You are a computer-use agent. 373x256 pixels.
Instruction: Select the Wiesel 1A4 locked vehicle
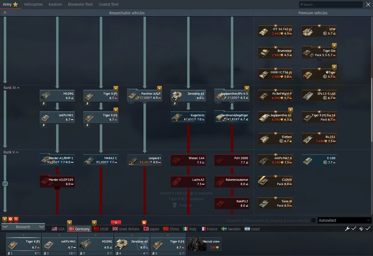pyautogui.click(x=188, y=160)
